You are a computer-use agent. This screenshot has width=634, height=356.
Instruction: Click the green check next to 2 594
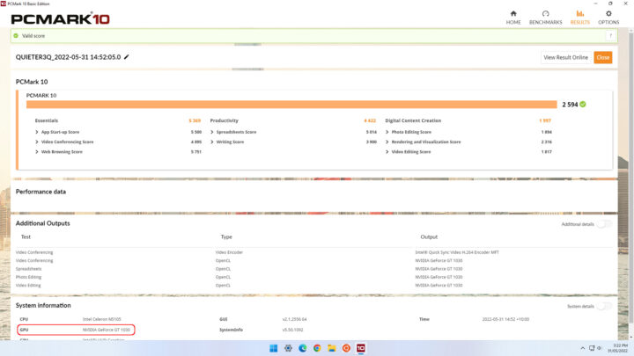coord(583,105)
